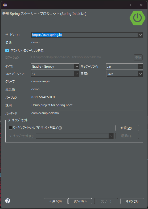The image size is (148, 209).
Task: Open the packaging Jar dropdown
Action: pos(125,67)
